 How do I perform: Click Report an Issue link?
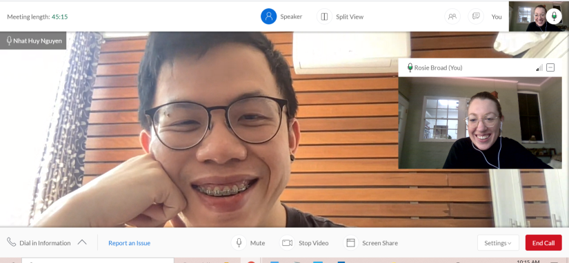click(129, 243)
